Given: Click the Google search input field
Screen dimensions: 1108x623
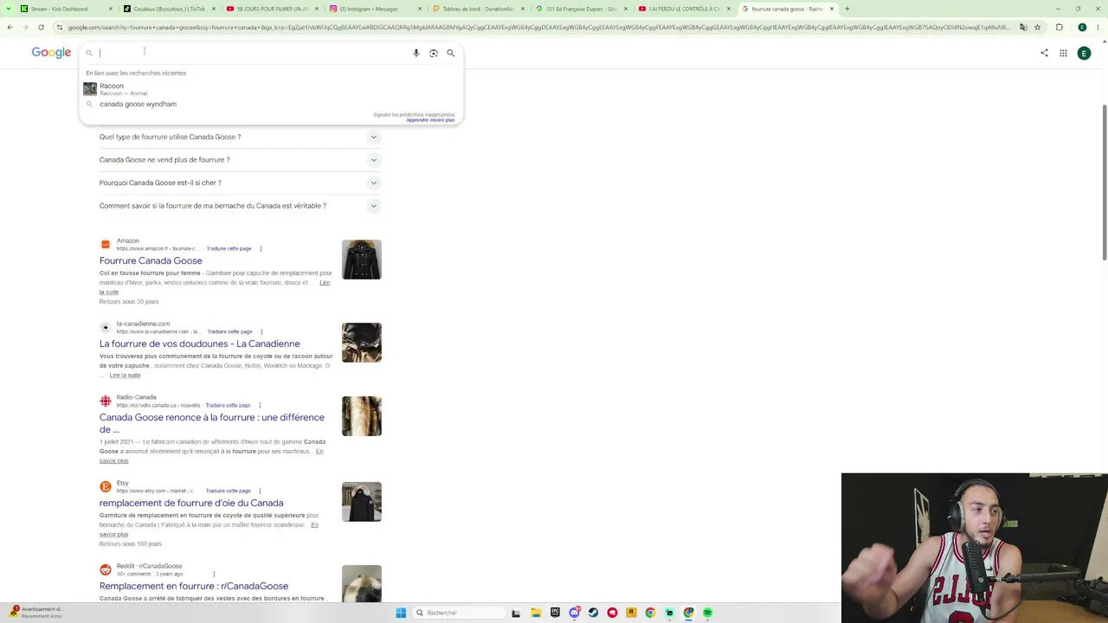Looking at the screenshot, I should (x=254, y=53).
